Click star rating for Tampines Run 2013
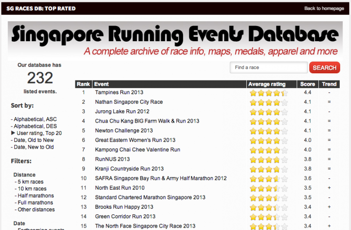The width and height of the screenshot is (351, 230). tap(269, 93)
